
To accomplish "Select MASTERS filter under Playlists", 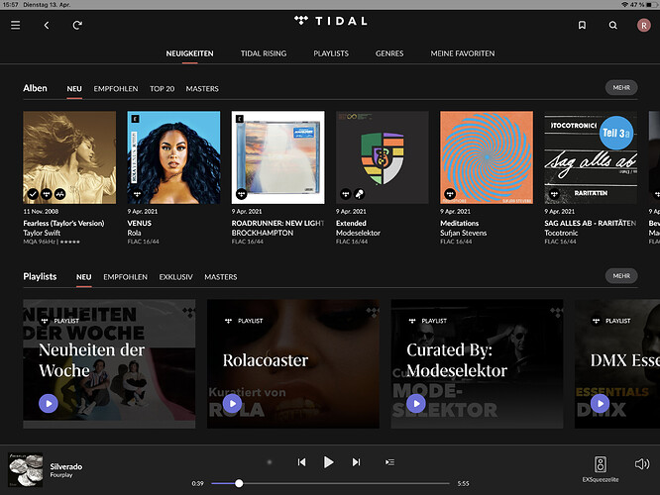I will tap(221, 277).
